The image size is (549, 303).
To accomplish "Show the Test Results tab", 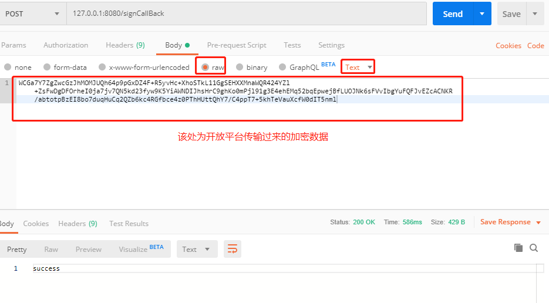I will (x=129, y=224).
